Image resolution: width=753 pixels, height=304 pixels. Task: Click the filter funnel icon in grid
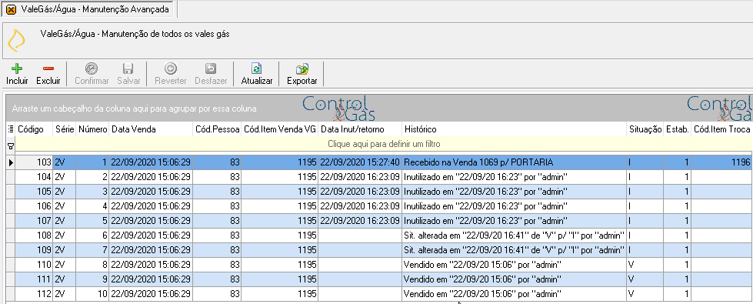(x=11, y=145)
